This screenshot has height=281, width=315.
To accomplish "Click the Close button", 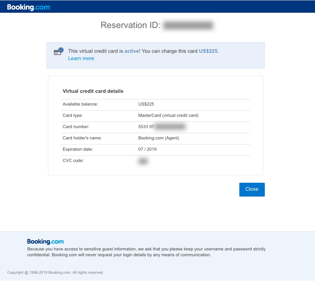I will click(252, 189).
